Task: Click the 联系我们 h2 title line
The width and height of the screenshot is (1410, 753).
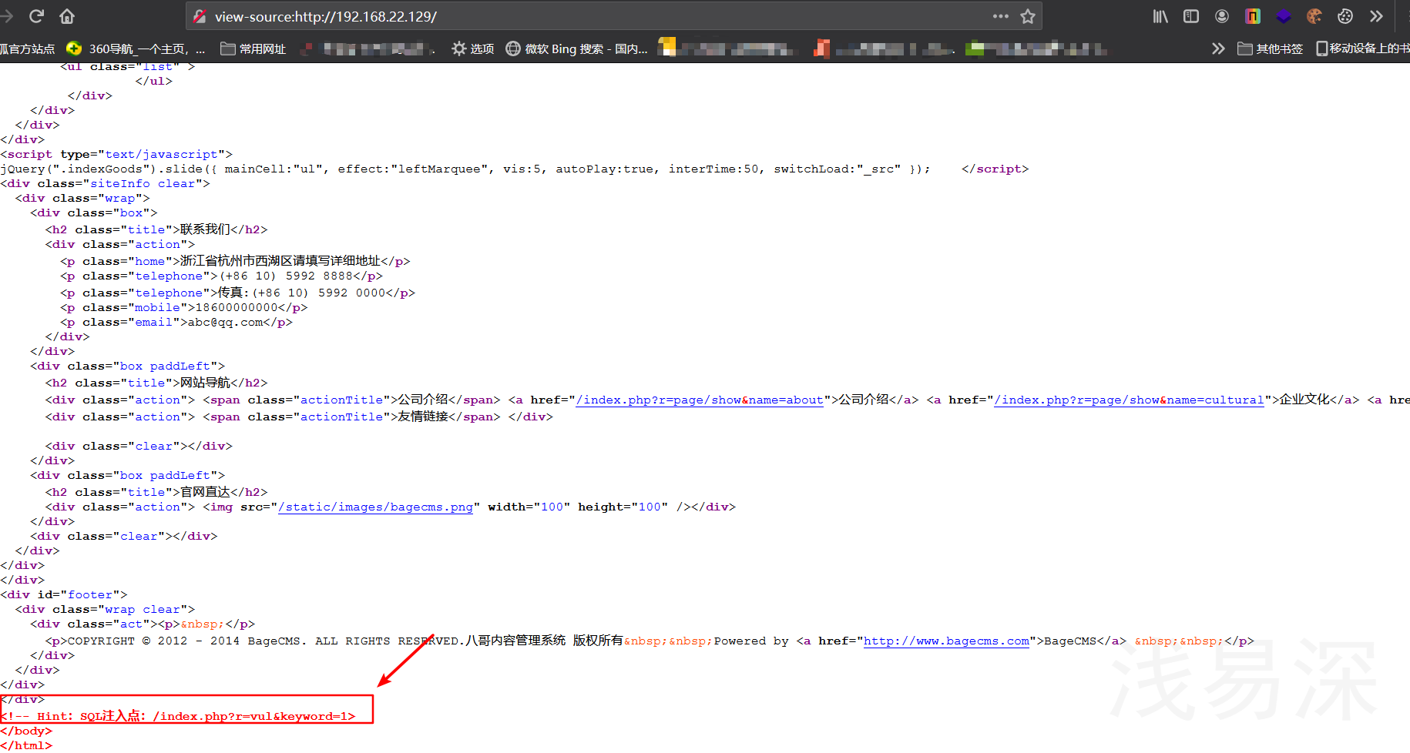Action: pos(156,229)
